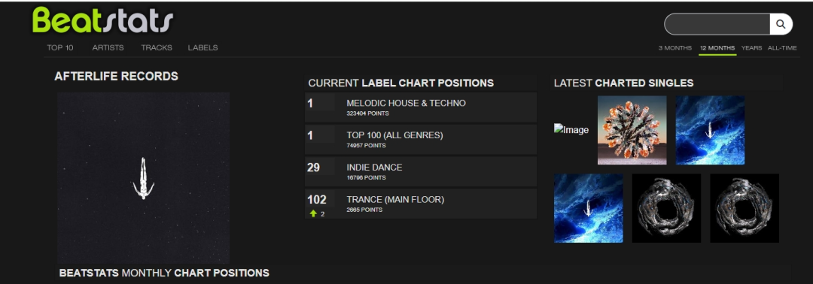The image size is (813, 284).
Task: Go to the Artists page
Action: click(x=108, y=47)
